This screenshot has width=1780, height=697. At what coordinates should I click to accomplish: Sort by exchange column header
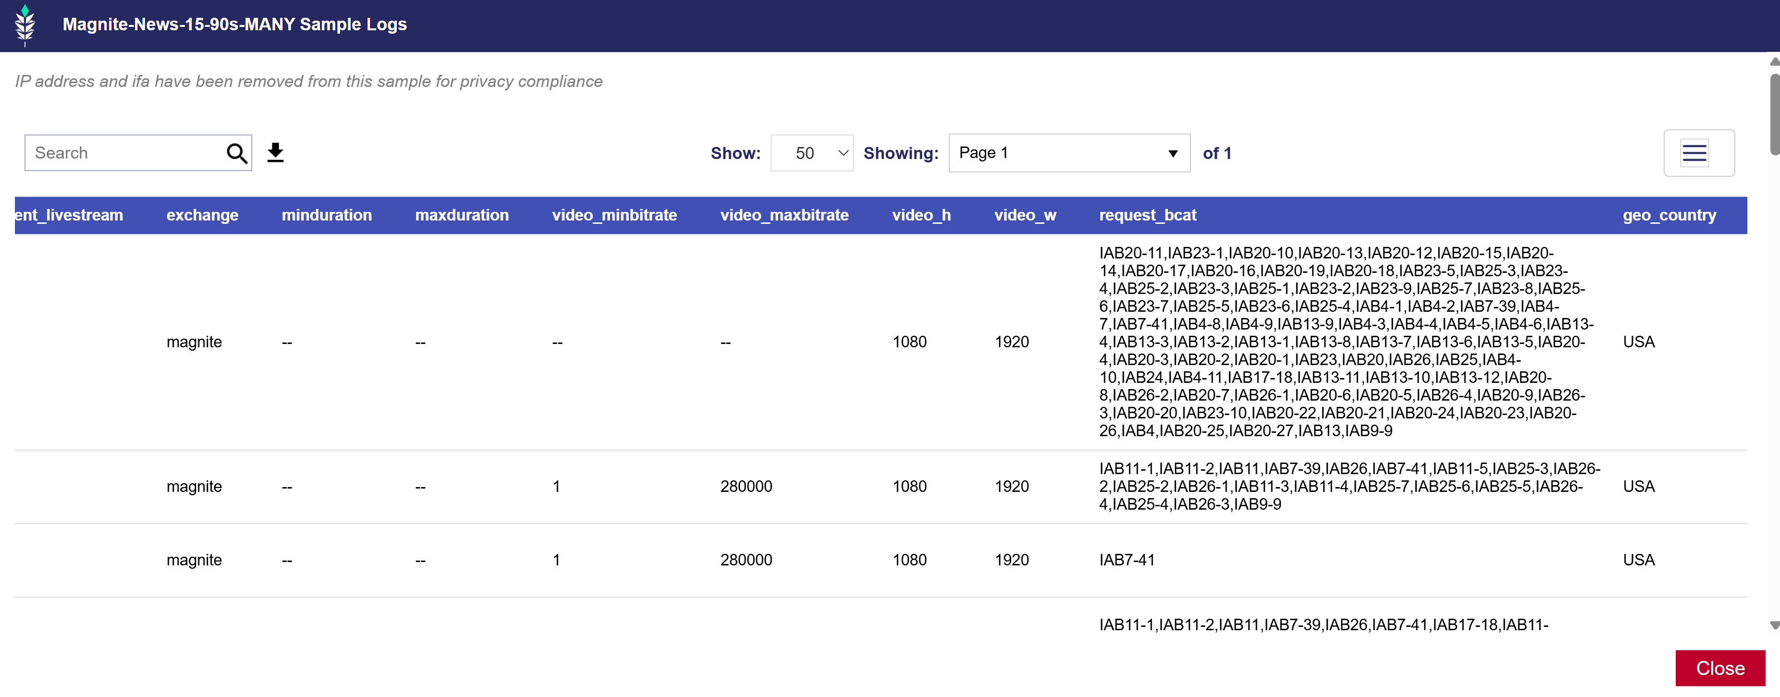(202, 216)
